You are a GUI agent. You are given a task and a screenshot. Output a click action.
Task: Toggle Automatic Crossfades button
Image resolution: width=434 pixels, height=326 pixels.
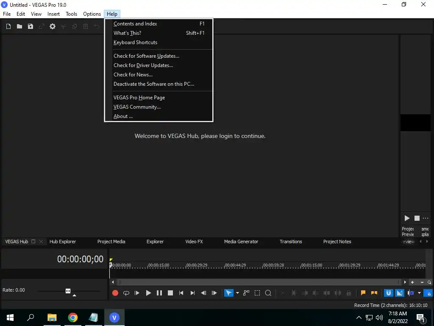click(x=399, y=293)
